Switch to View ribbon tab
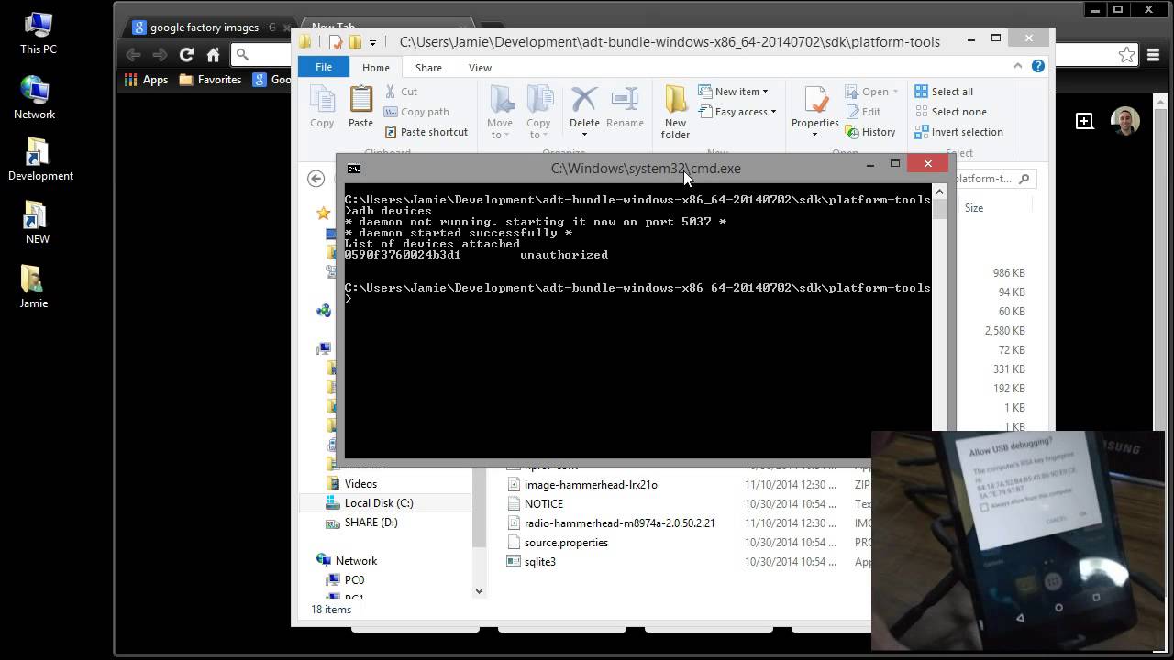Screen dimensions: 1174x660 [480, 68]
